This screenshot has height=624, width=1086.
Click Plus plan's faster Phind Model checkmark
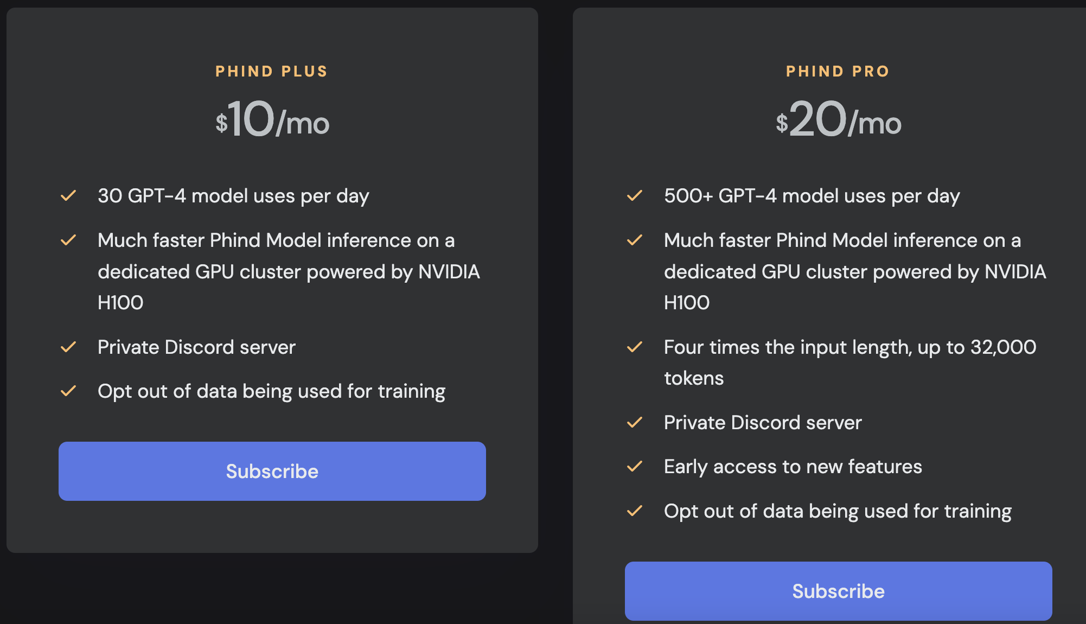coord(68,240)
